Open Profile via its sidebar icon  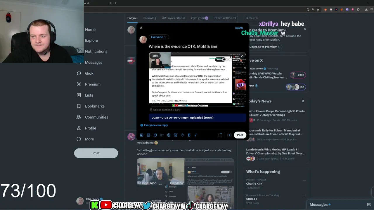tap(79, 128)
